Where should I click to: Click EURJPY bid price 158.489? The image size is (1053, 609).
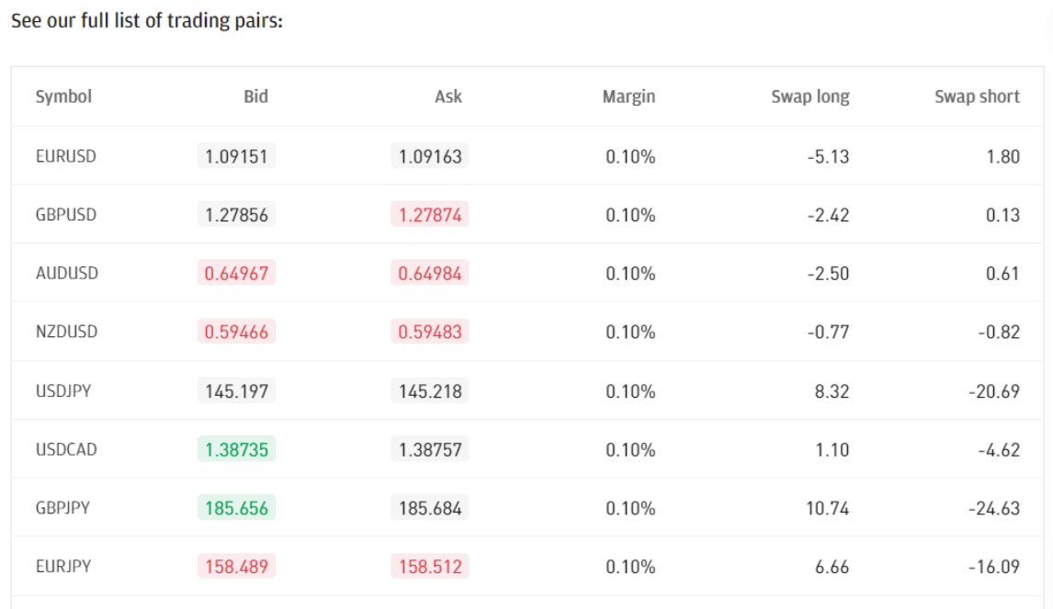(236, 566)
